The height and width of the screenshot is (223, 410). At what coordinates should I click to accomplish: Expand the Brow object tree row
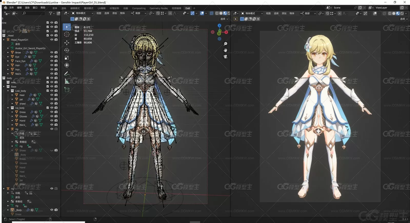tap(8, 52)
